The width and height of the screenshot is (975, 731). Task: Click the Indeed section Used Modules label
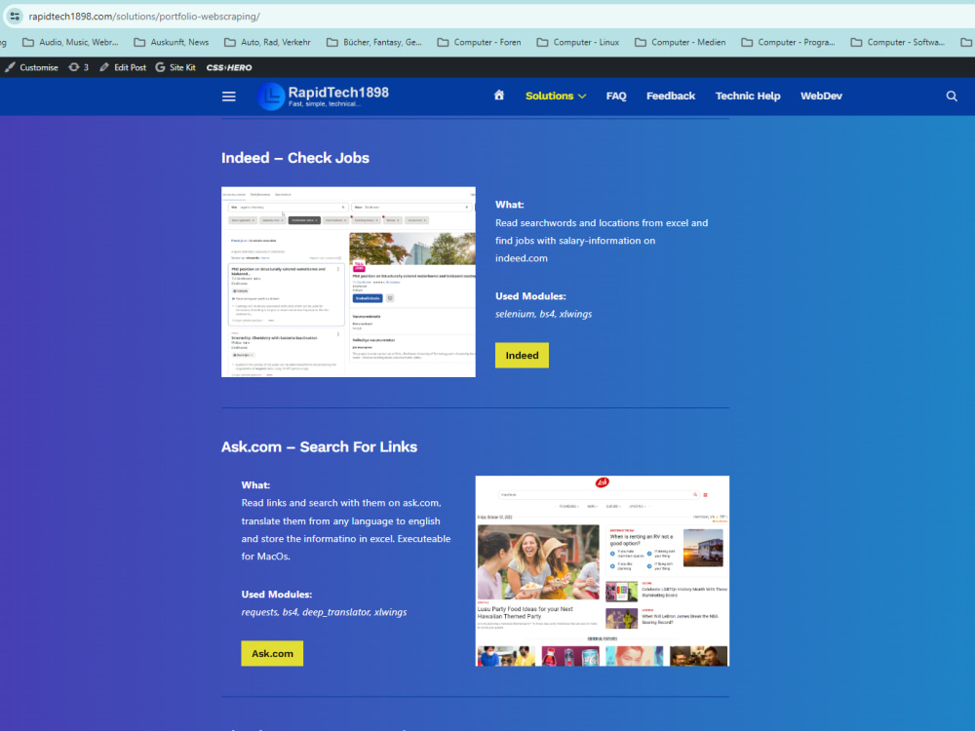click(x=530, y=296)
